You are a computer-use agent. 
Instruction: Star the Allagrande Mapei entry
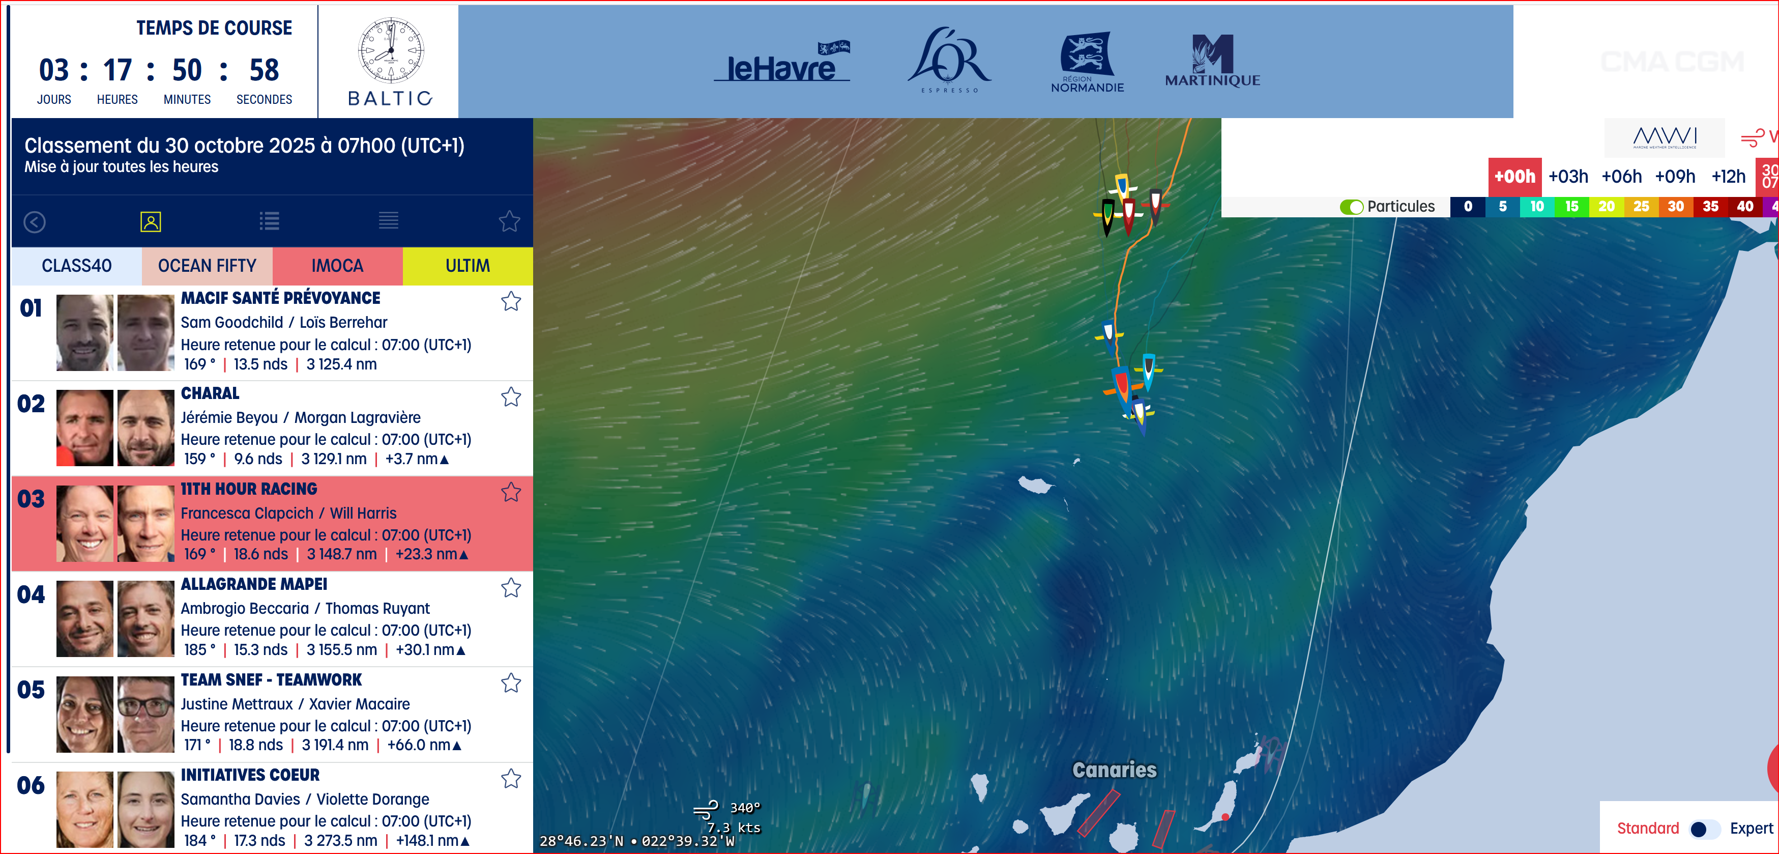(x=510, y=587)
